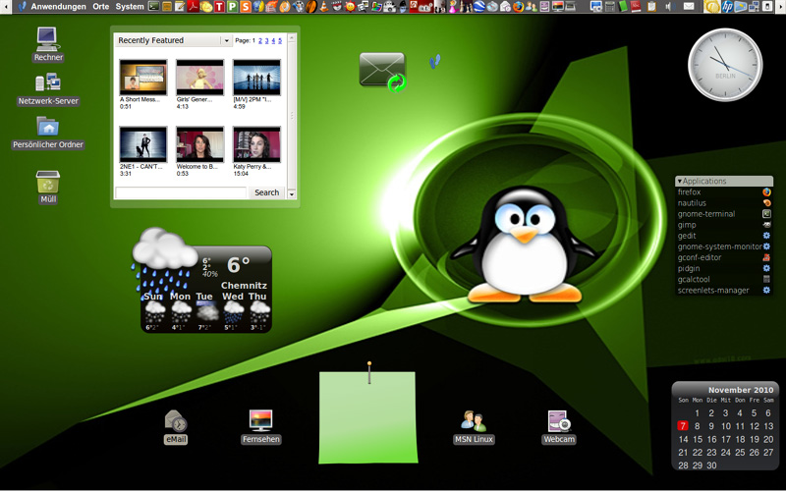Screen dimensions: 786x491
Task: Launch gedit from the Applications list
Action: pyautogui.click(x=724, y=236)
